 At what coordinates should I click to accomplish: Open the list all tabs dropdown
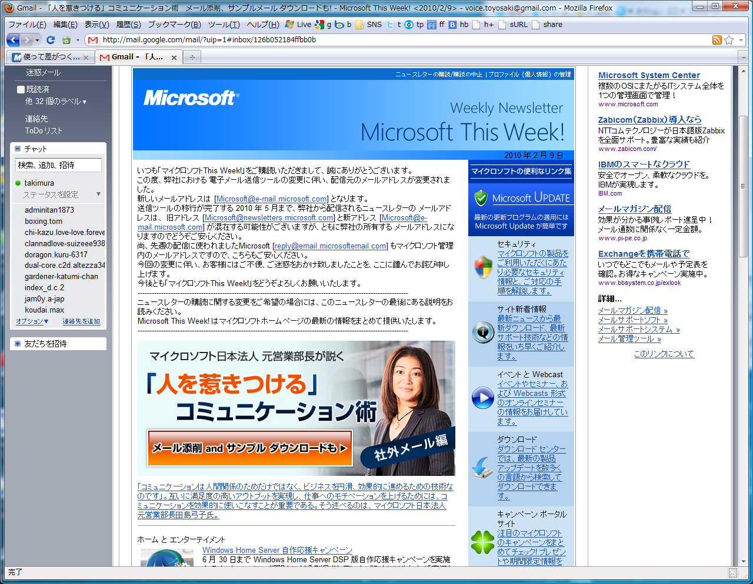click(742, 57)
